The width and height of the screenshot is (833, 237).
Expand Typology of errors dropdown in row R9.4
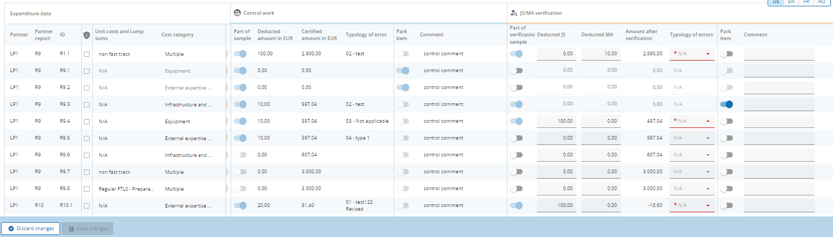tap(692, 121)
